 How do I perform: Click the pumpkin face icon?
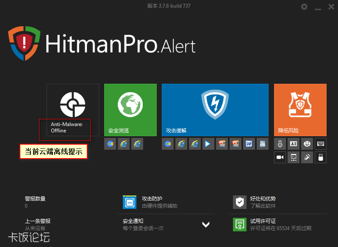[x=307, y=144]
